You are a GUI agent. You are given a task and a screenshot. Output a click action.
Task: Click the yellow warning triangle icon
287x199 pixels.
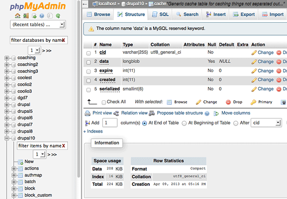click(91, 29)
